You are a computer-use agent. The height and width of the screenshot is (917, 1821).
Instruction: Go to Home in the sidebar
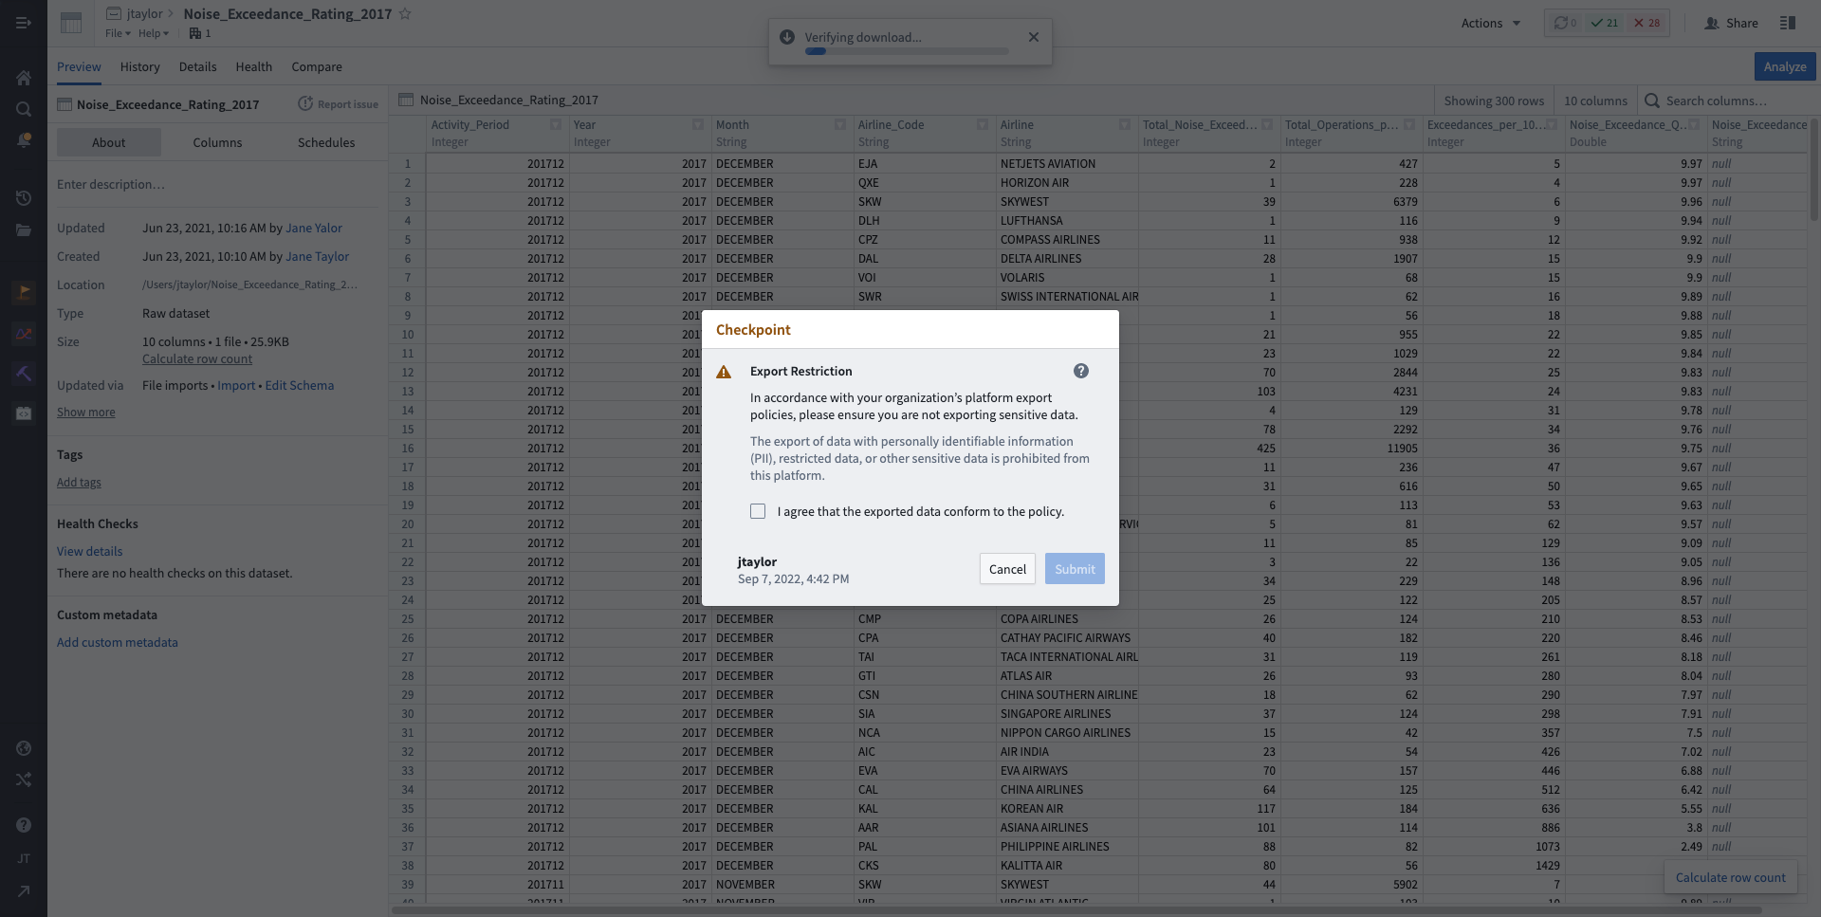pos(24,78)
